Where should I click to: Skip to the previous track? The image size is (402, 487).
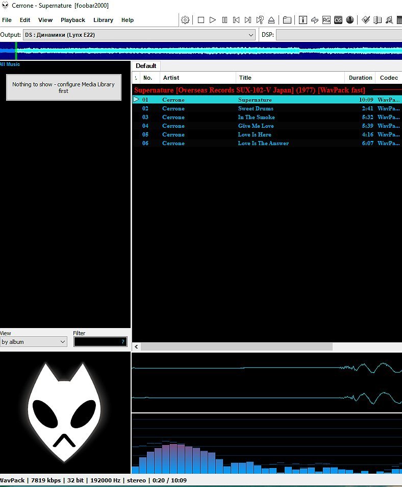tap(236, 20)
